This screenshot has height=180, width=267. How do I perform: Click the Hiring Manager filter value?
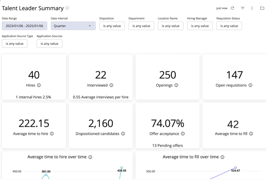coord(200,26)
